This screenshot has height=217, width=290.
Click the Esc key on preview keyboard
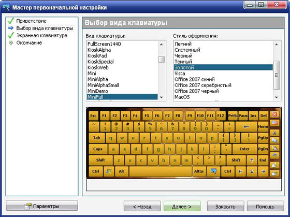pyautogui.click(x=93, y=116)
